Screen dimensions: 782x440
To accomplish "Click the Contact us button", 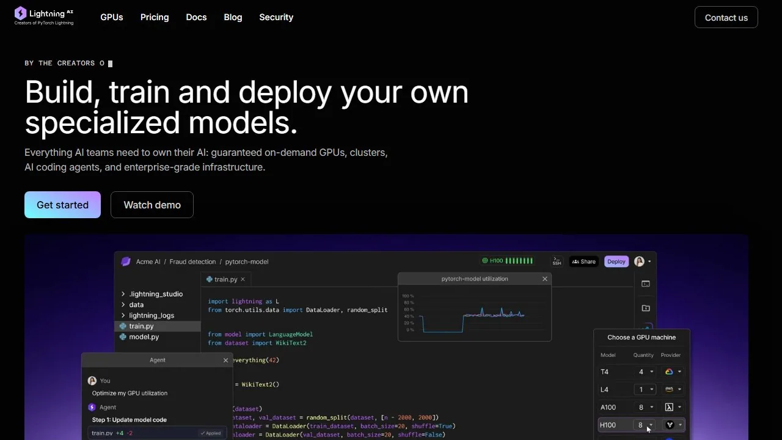I will [x=726, y=17].
